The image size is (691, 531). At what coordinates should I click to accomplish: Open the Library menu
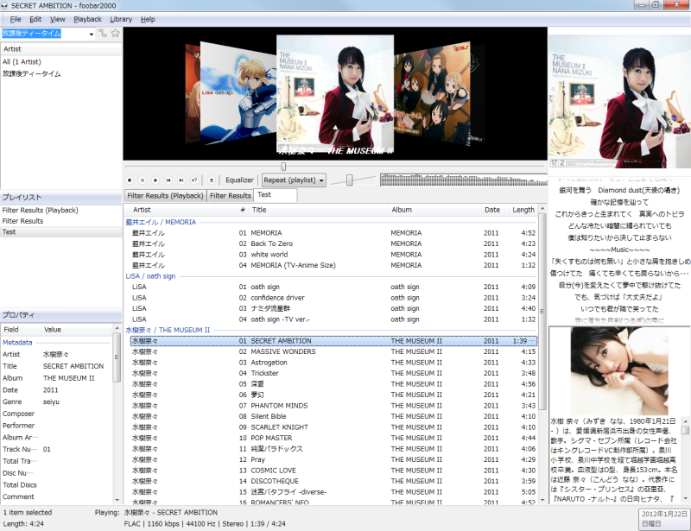click(x=121, y=19)
